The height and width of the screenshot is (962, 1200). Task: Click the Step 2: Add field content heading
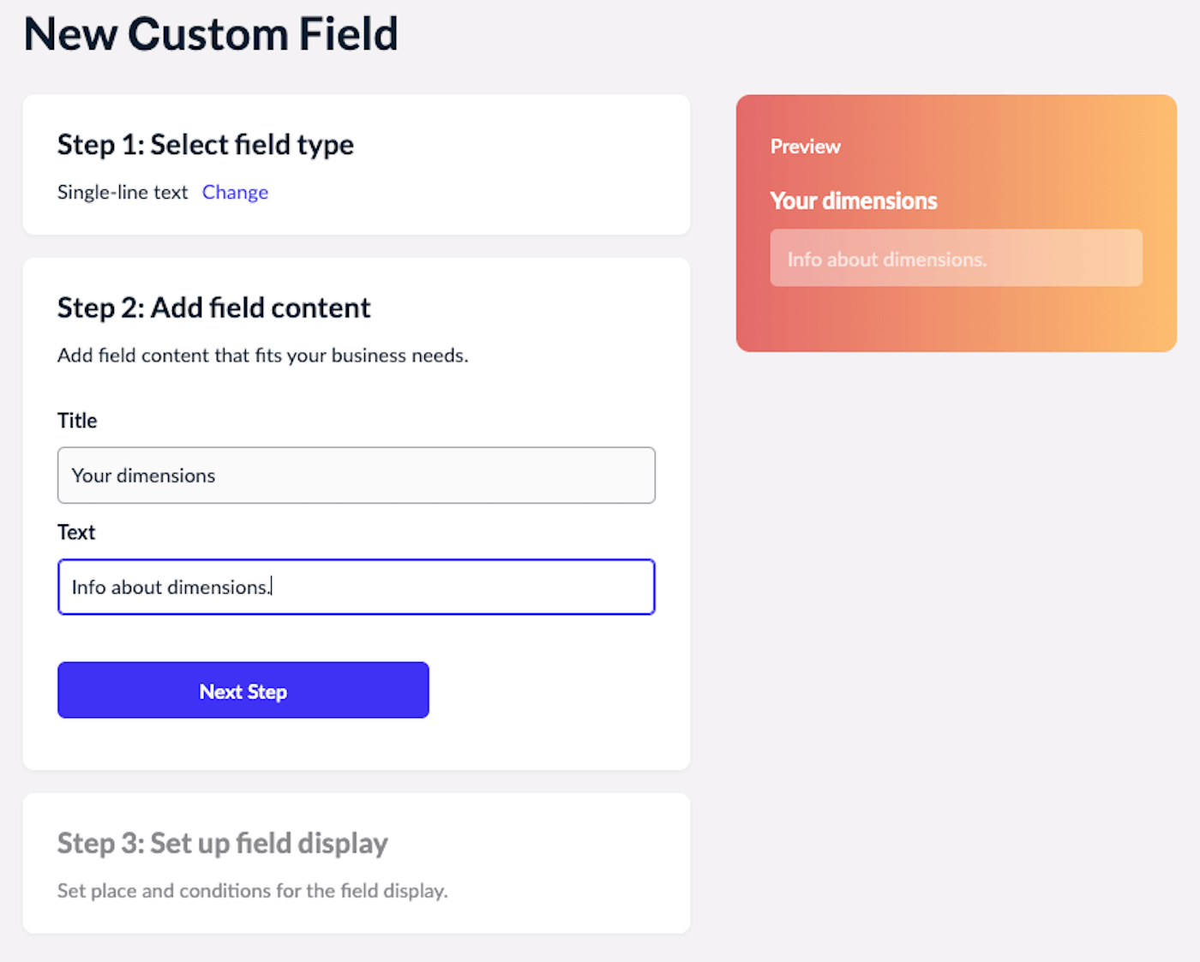point(213,308)
